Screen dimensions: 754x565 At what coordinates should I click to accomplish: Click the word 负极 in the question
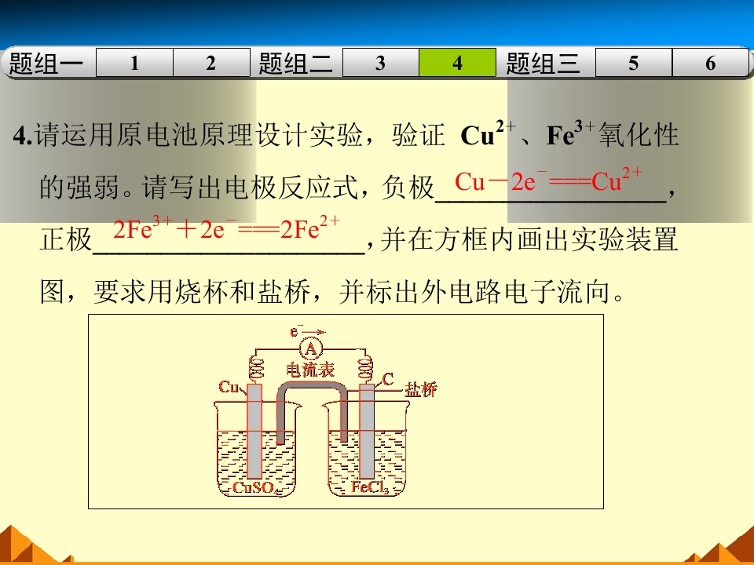(408, 187)
